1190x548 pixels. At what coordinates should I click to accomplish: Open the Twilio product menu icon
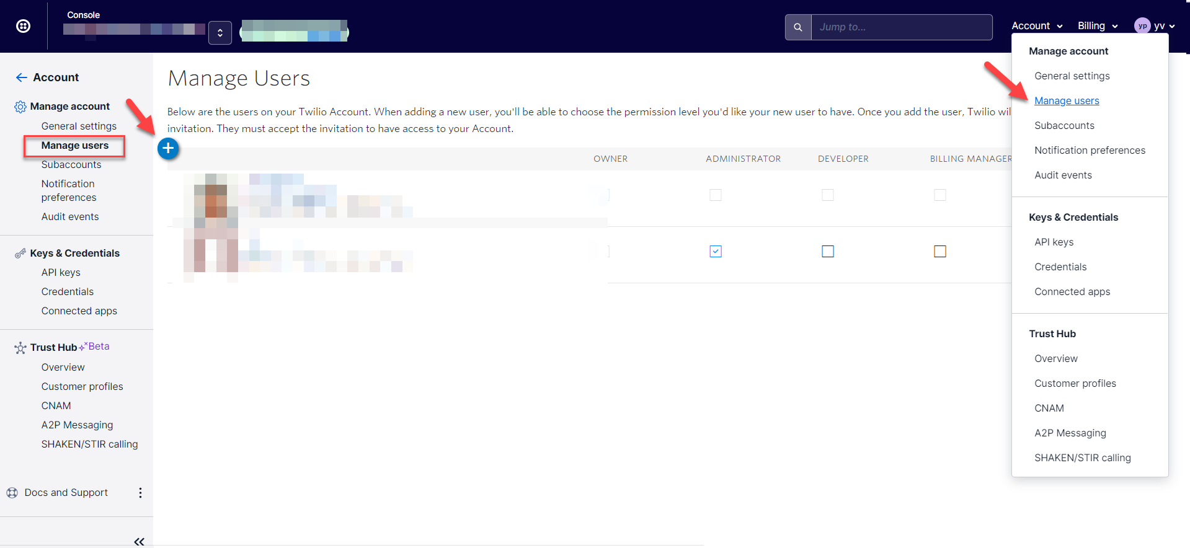tap(23, 26)
